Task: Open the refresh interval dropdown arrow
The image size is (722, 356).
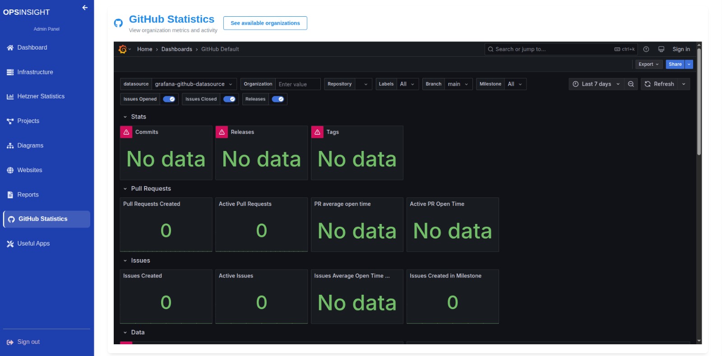Action: (x=684, y=84)
